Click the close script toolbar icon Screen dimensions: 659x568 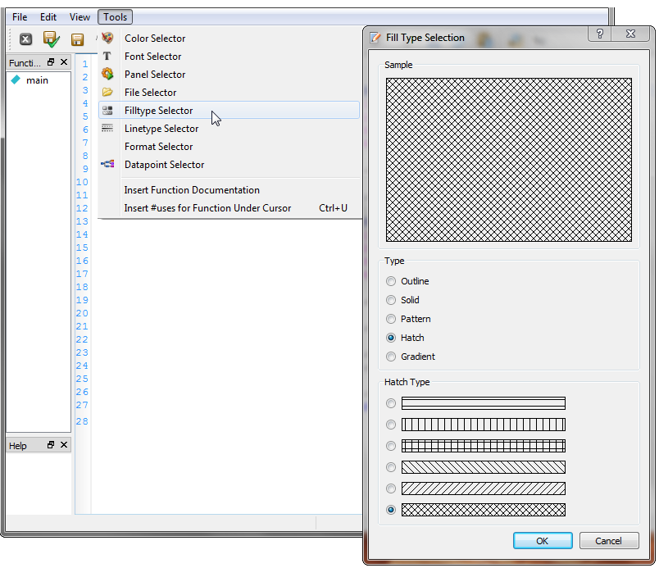click(x=25, y=39)
